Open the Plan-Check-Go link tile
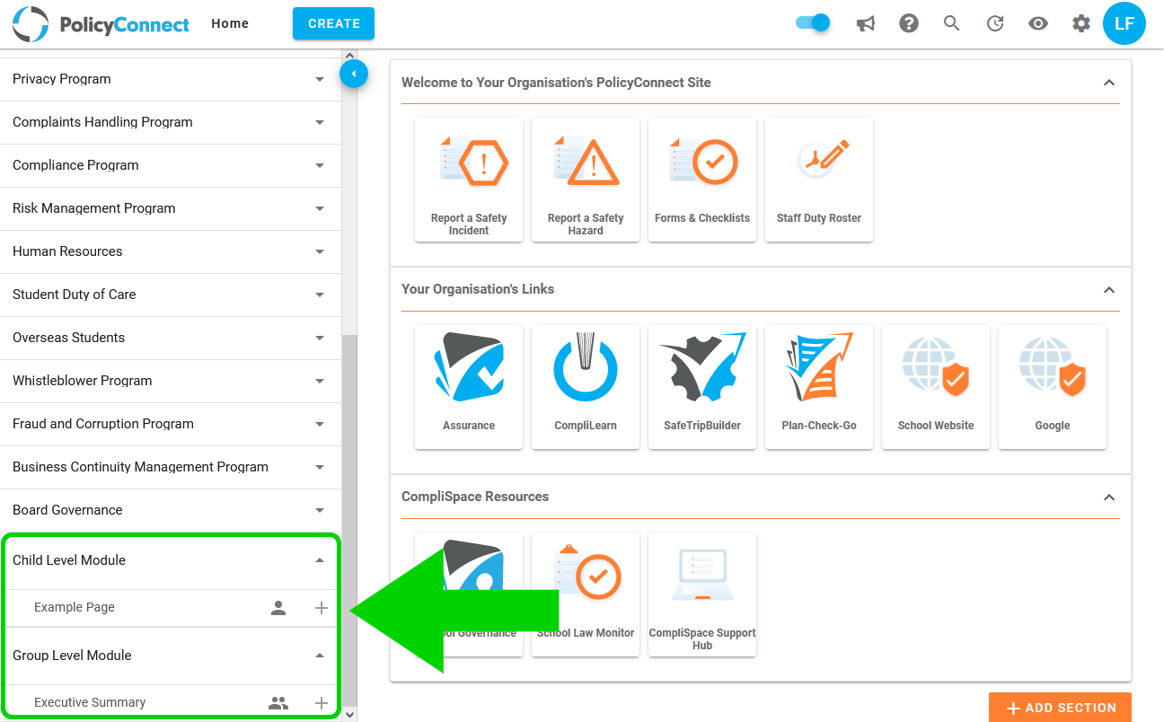 [819, 387]
